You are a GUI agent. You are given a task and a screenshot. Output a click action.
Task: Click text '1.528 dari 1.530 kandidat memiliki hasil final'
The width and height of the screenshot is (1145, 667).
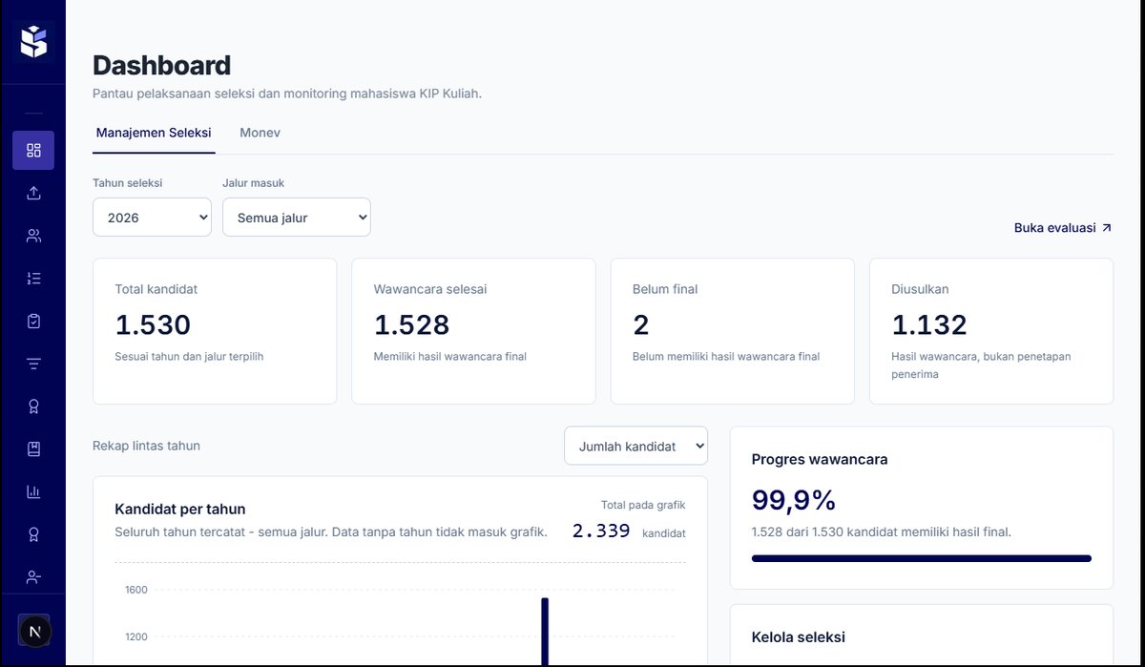pos(880,532)
